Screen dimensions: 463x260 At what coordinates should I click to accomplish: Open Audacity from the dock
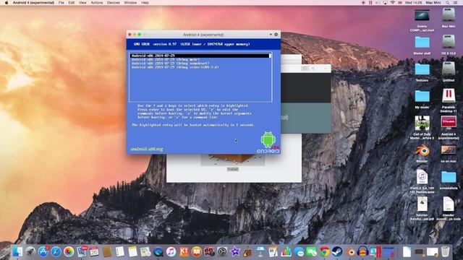coord(363,252)
